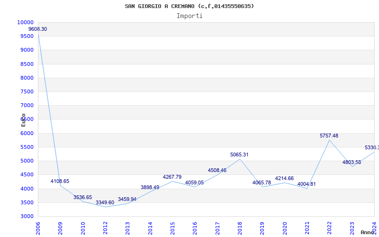Click the y-axis tick 4000
Viewport: 379px width, 237px height.
coord(27,189)
